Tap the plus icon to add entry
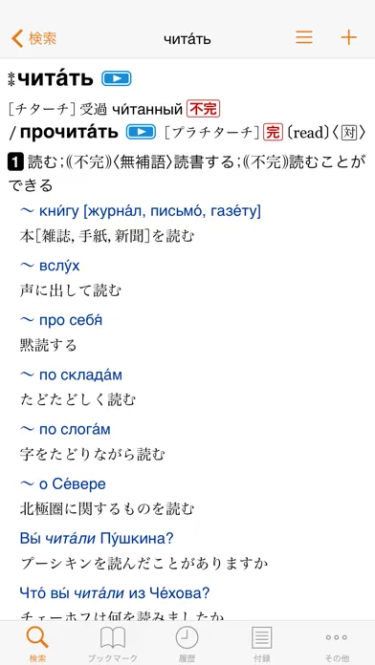The height and width of the screenshot is (665, 375). (x=348, y=38)
